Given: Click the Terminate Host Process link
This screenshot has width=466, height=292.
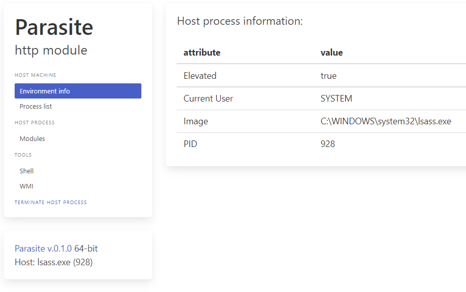Looking at the screenshot, I should (x=50, y=203).
